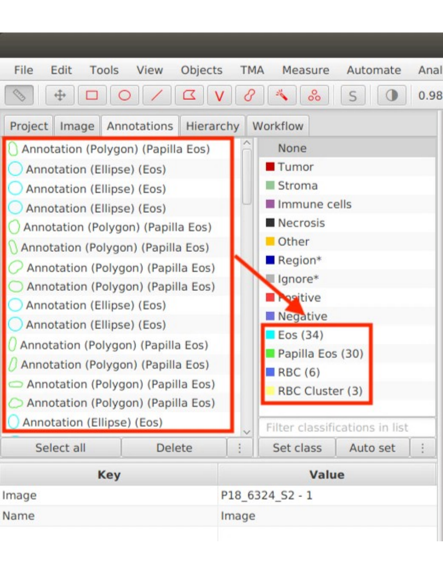
Task: Open the Objects menu
Action: pyautogui.click(x=202, y=70)
